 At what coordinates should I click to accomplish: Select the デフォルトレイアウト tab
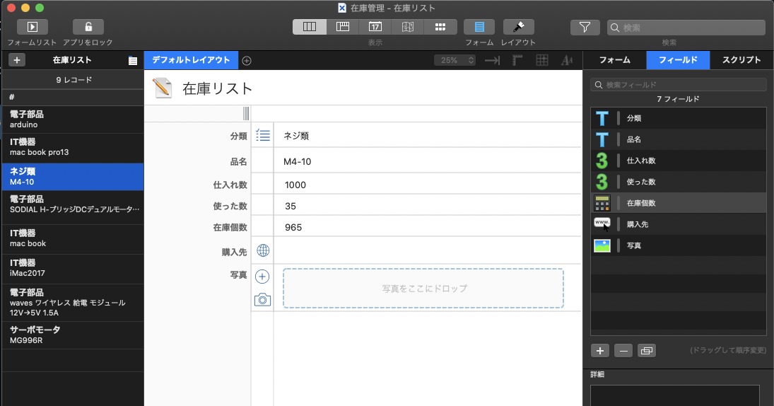pyautogui.click(x=191, y=60)
